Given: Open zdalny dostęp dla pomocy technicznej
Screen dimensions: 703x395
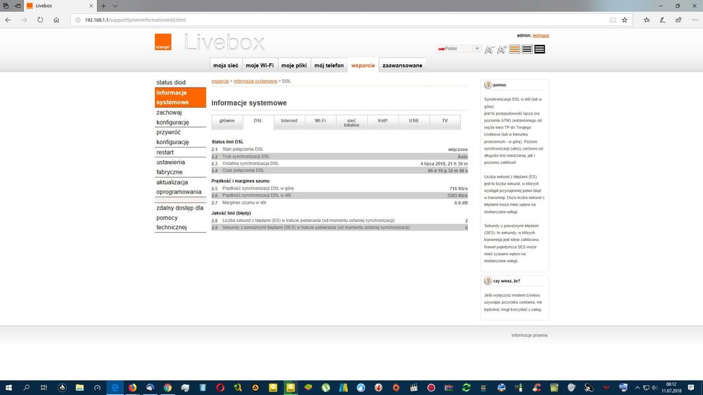Looking at the screenshot, I should pos(180,217).
